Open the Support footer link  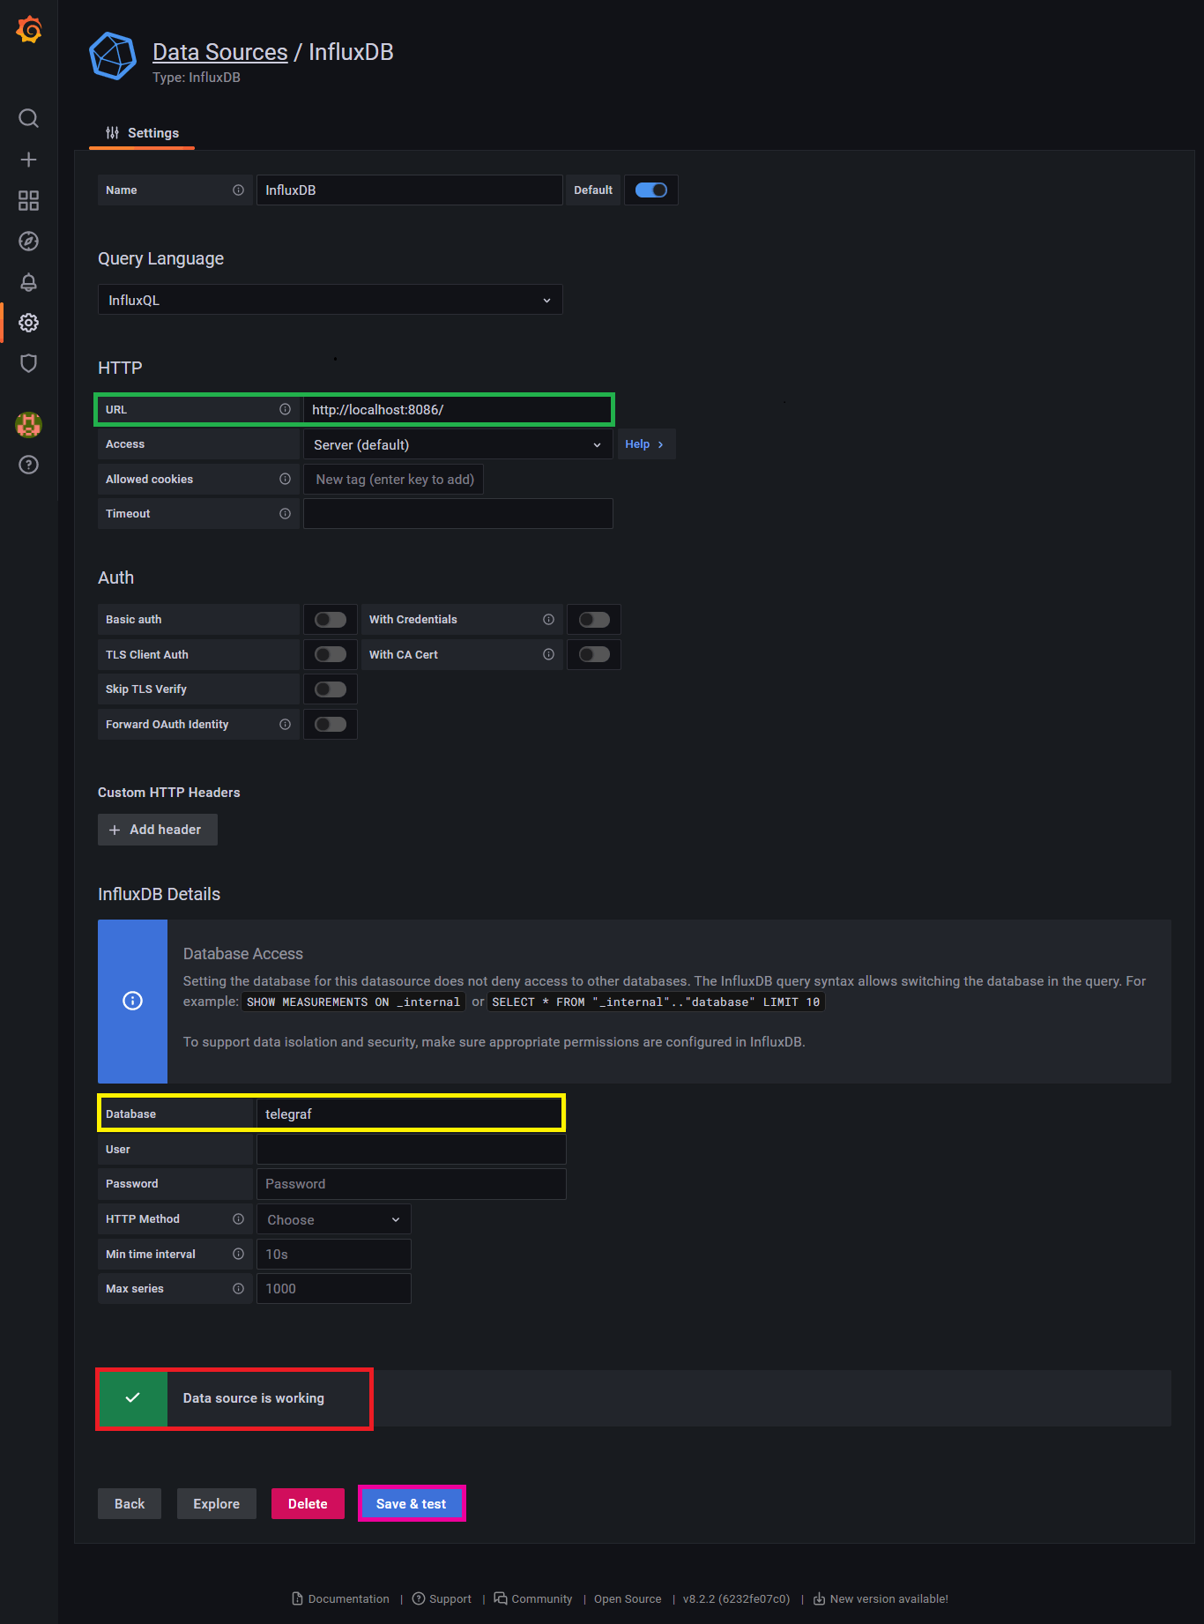click(442, 1599)
